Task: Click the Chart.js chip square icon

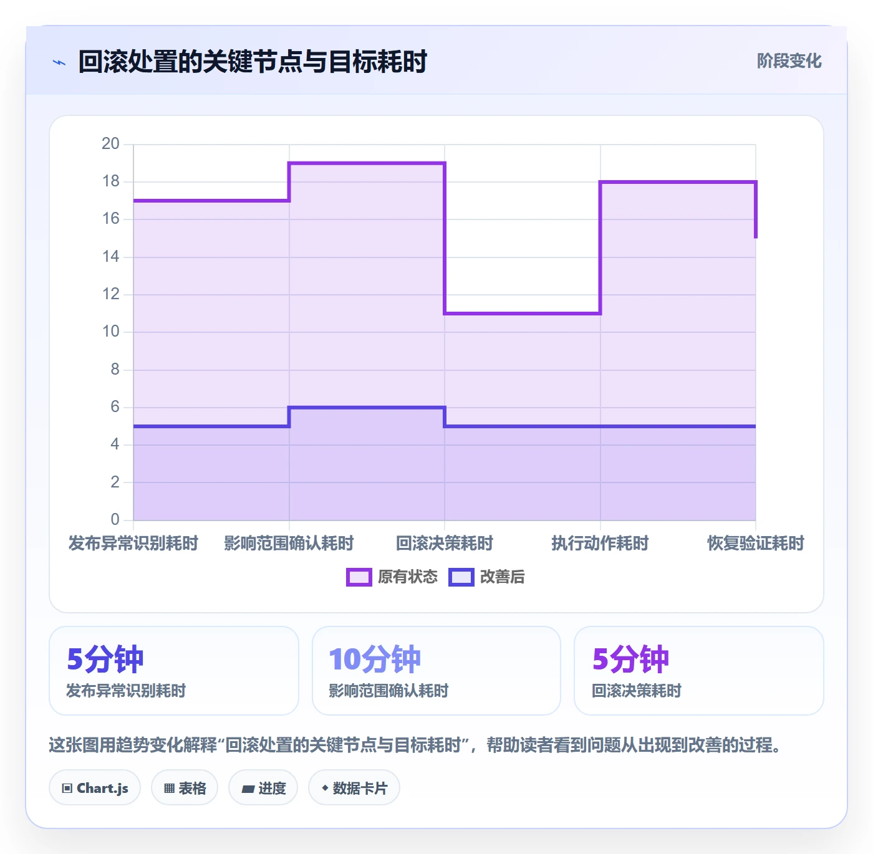Action: (x=67, y=789)
